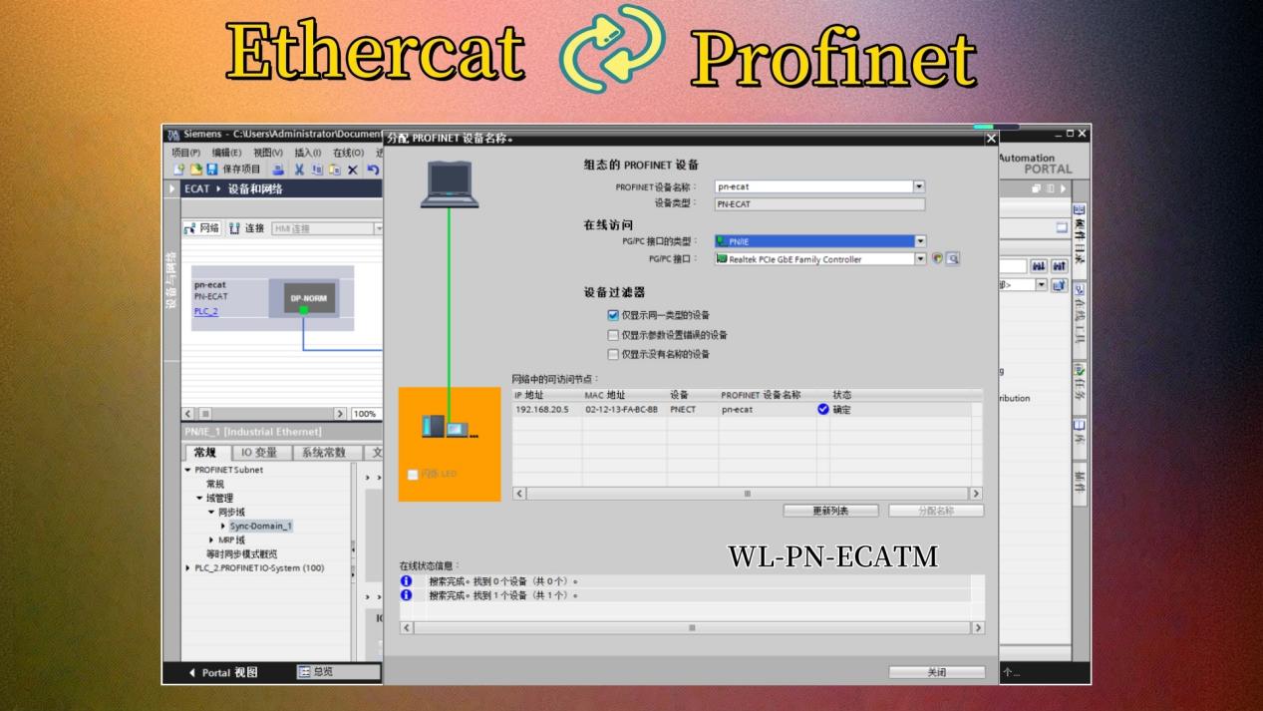The image size is (1263, 711).
Task: Click the search interface magnifier icon
Action: 953,259
